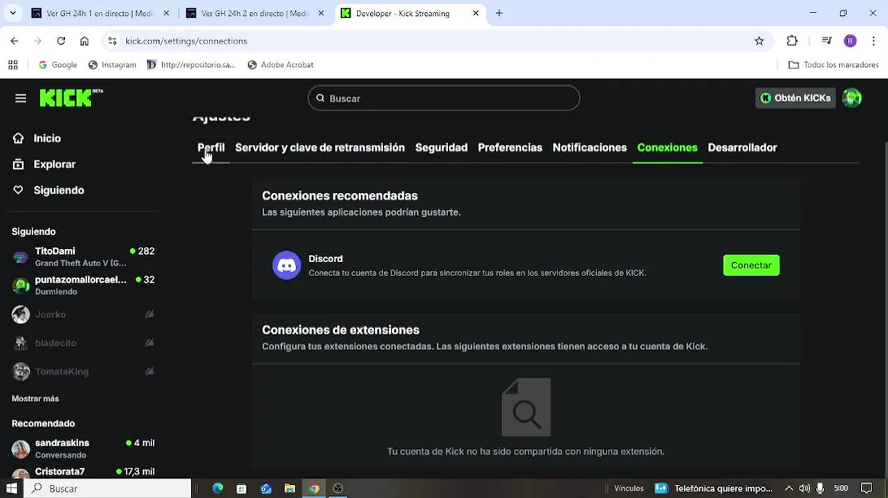Close the Developer - Kick Streaming tab
The image size is (888, 498).
tap(476, 13)
